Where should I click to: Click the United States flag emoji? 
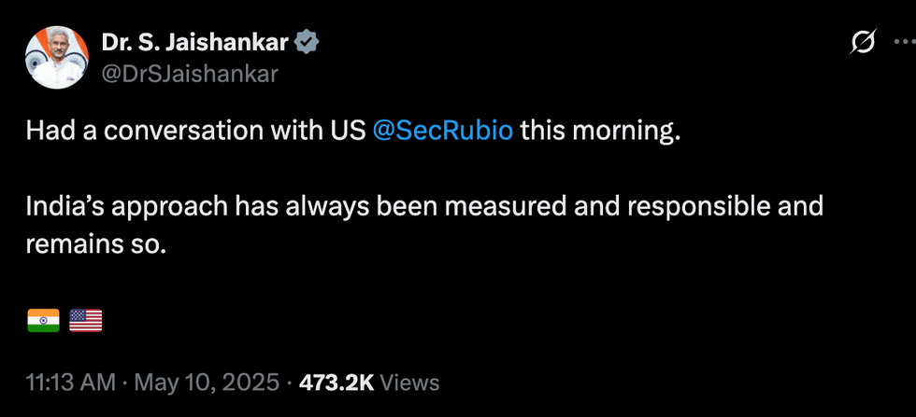click(x=86, y=321)
